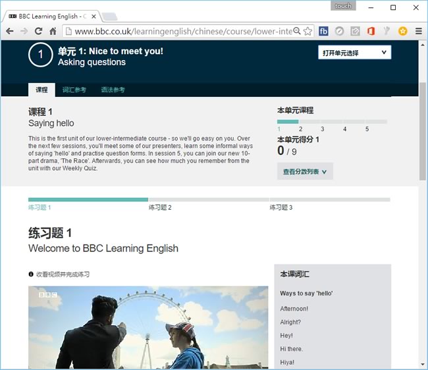Open the Office extension icon
The height and width of the screenshot is (370, 428).
point(371,31)
